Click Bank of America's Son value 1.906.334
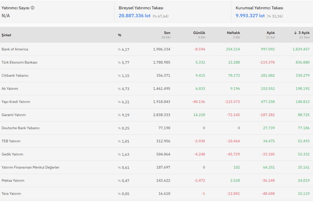Viewport: 313px width, 201px height. pos(162,49)
